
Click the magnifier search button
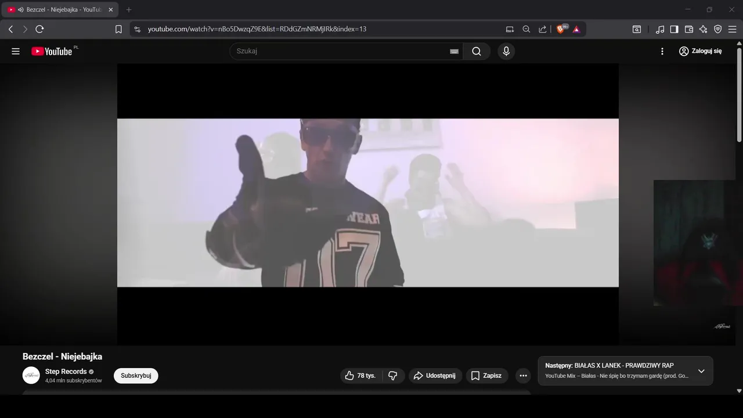(x=477, y=51)
